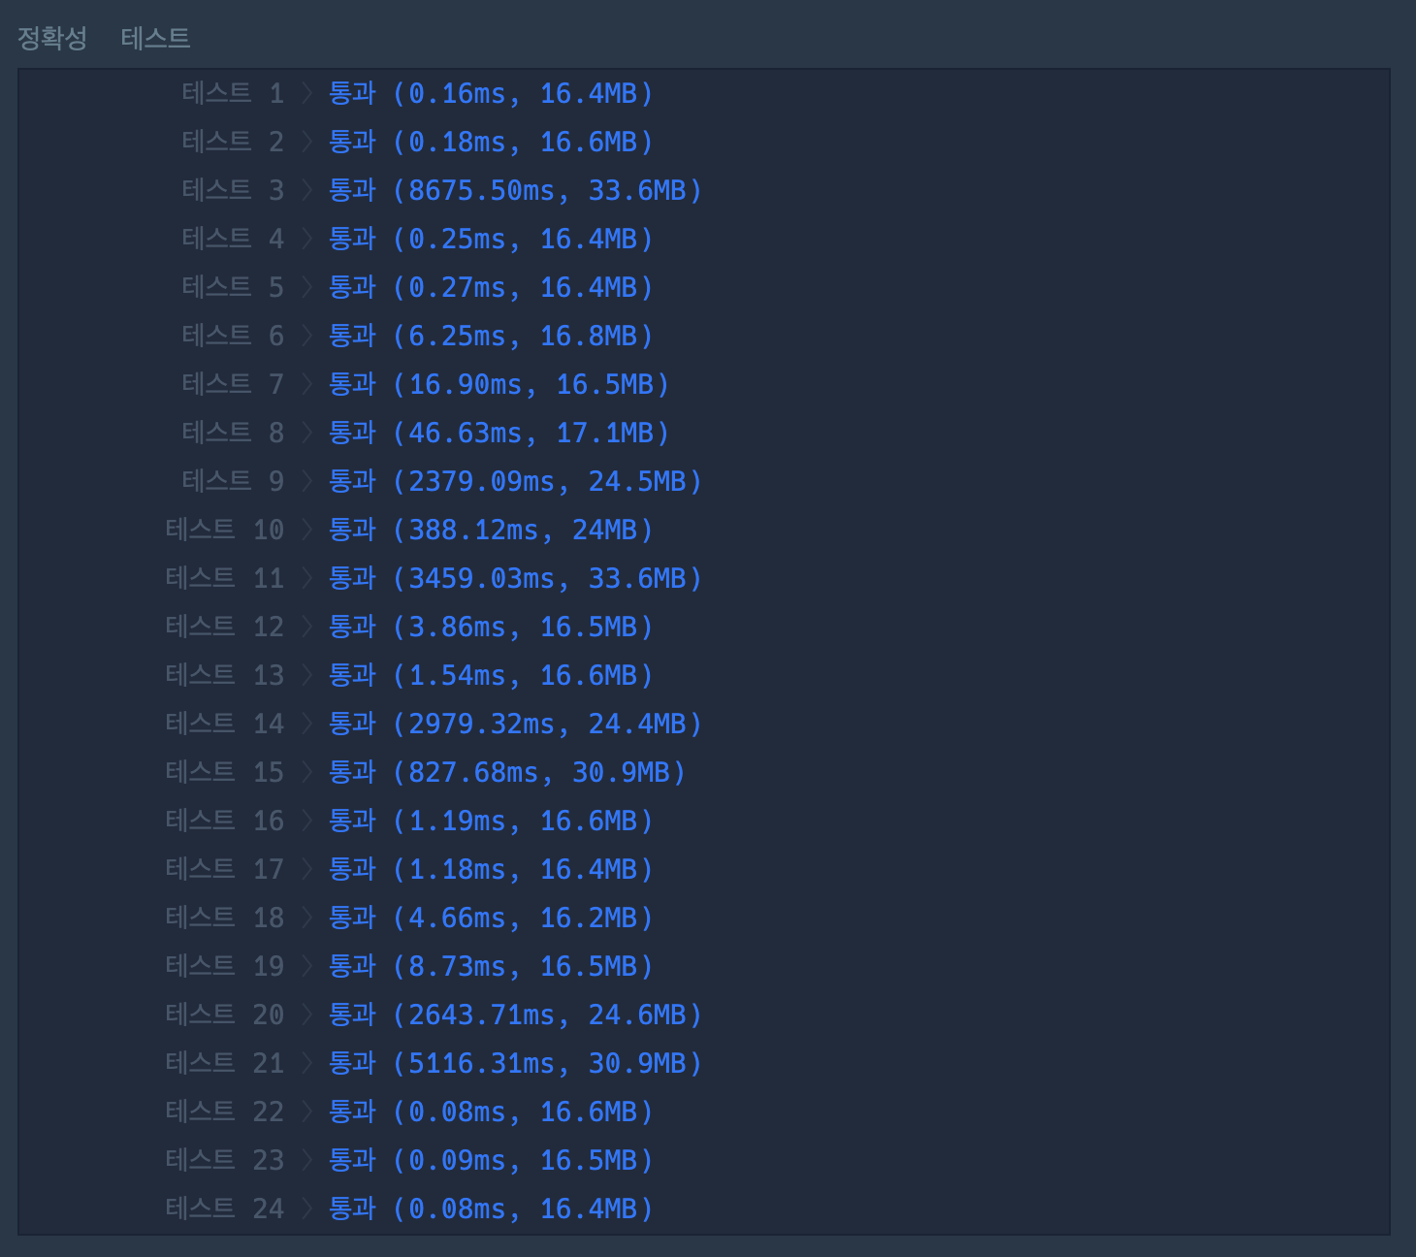This screenshot has height=1257, width=1416.
Task: Click 테스트 22 result 0.08ms, 16.6MB
Action: click(492, 1112)
